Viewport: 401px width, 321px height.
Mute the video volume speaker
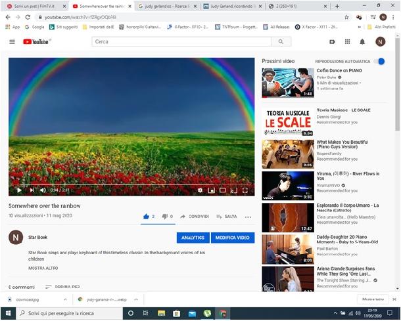43,190
